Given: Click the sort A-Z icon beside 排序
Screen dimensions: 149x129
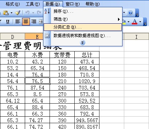Looking at the screenshot, I should pos(47,11).
